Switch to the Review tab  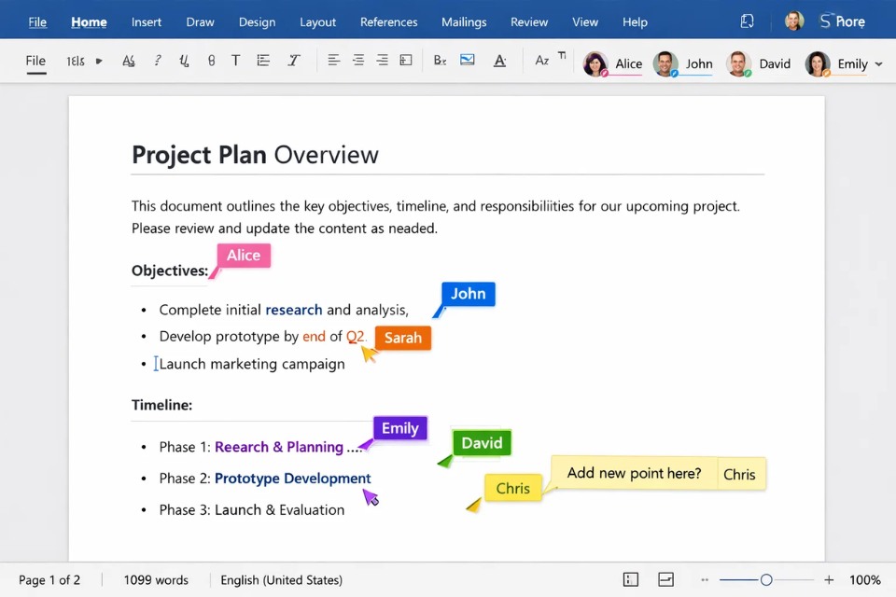(x=529, y=21)
